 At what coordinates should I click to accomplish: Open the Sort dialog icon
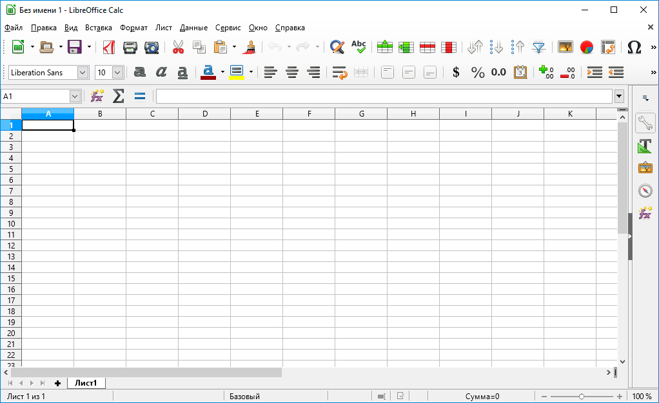pos(475,47)
